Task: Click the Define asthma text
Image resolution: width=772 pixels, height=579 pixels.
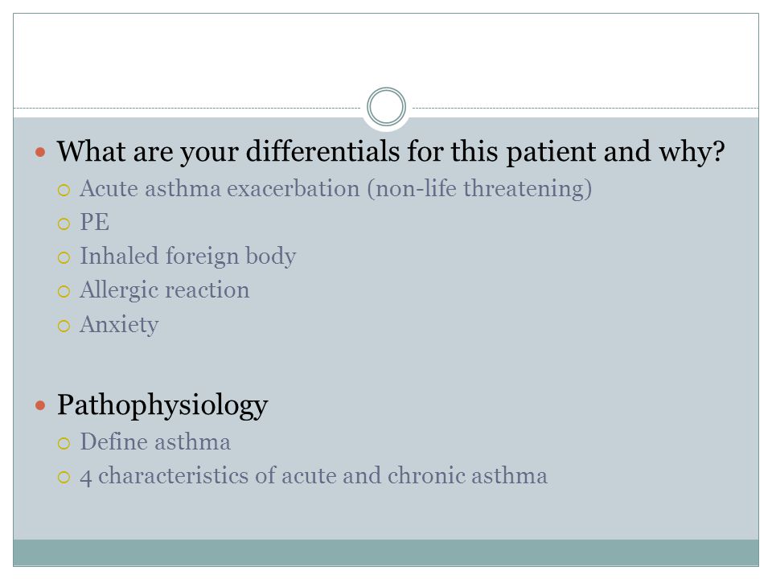Action: pyautogui.click(x=155, y=441)
